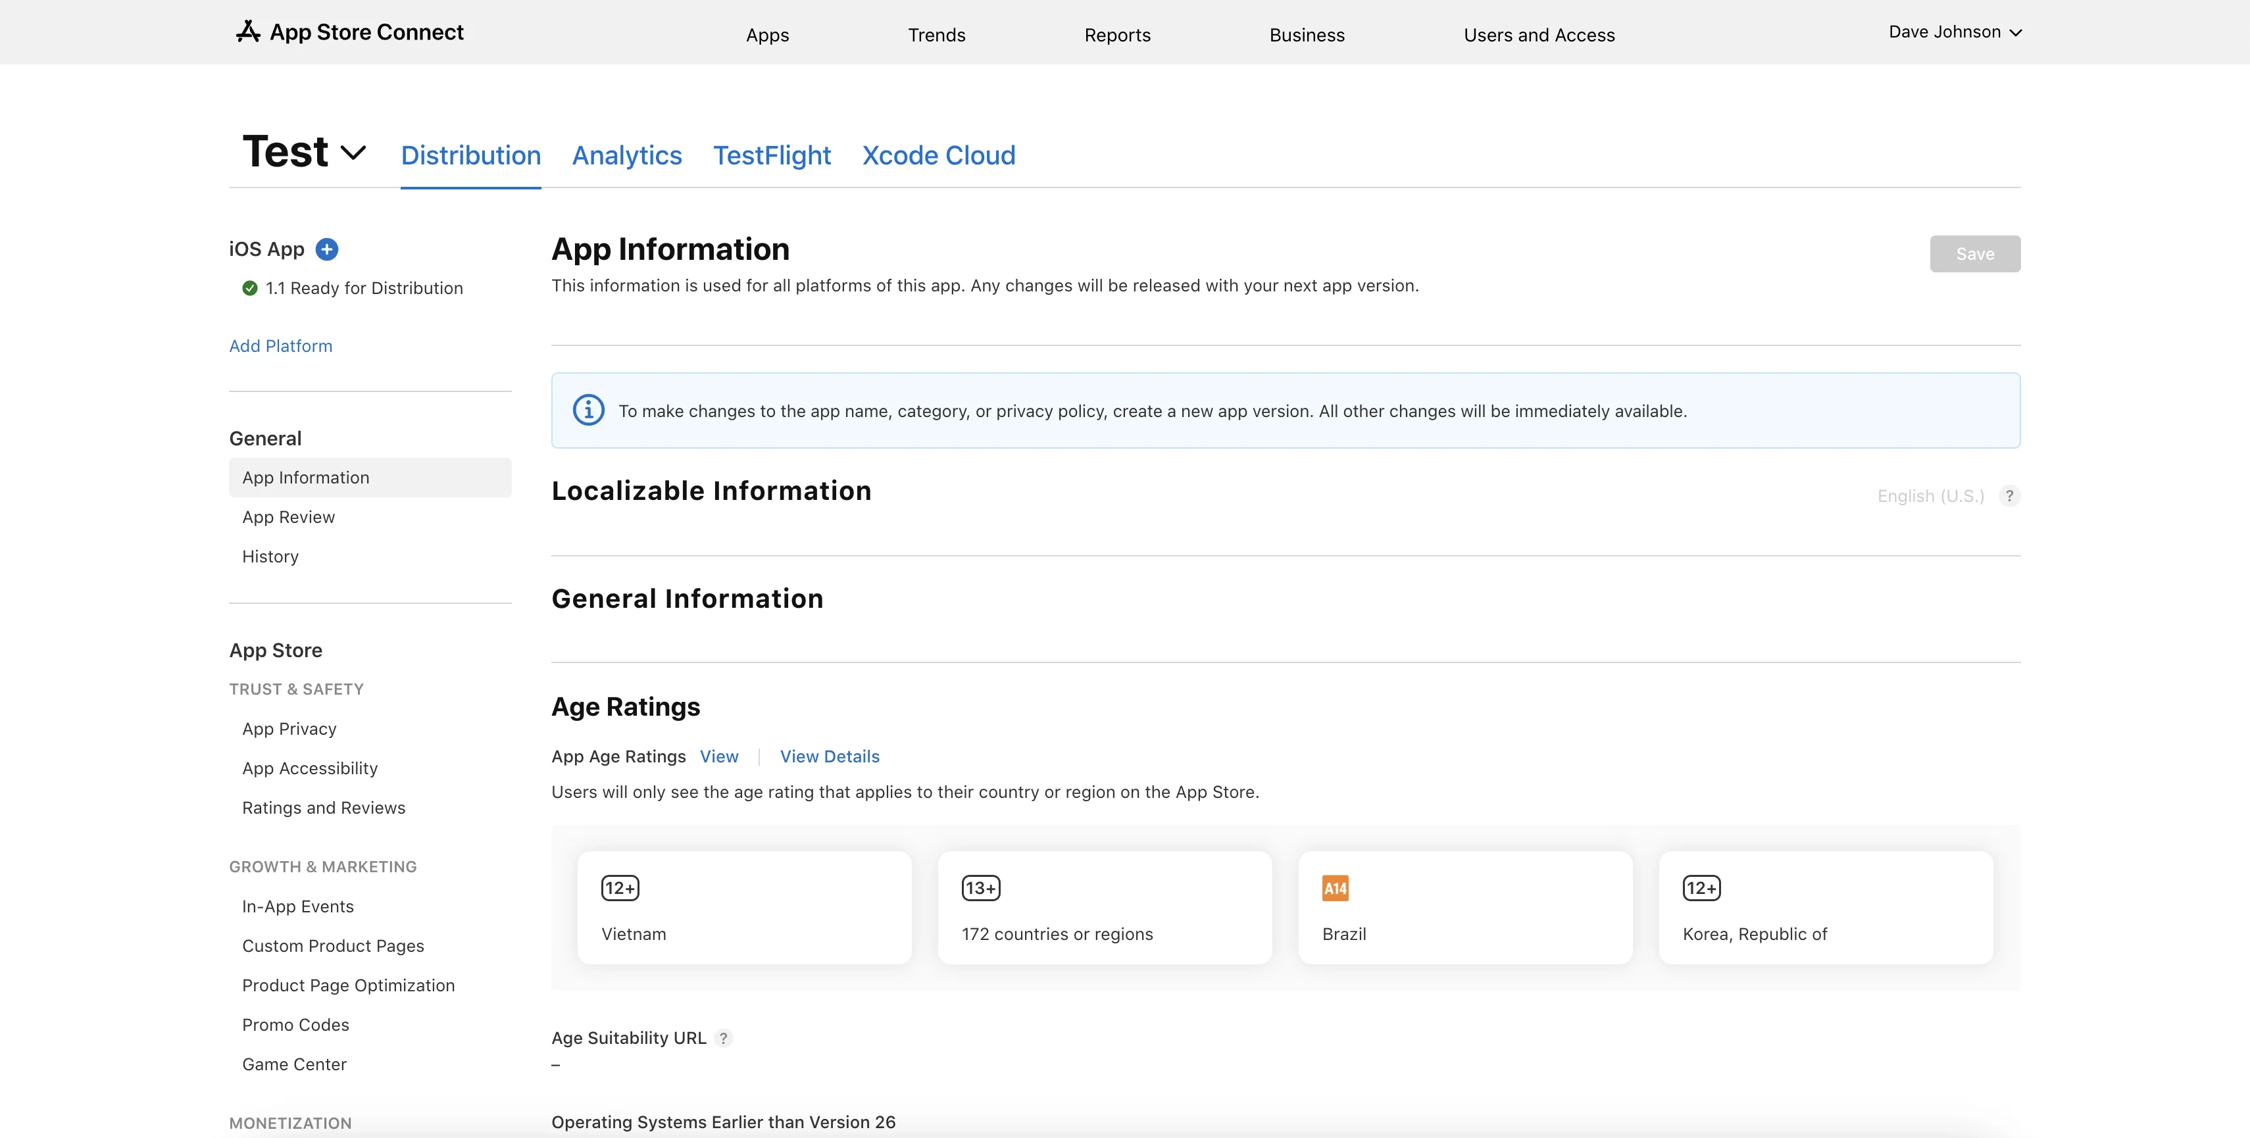Click the View Details link
Image resolution: width=2250 pixels, height=1138 pixels.
click(830, 756)
